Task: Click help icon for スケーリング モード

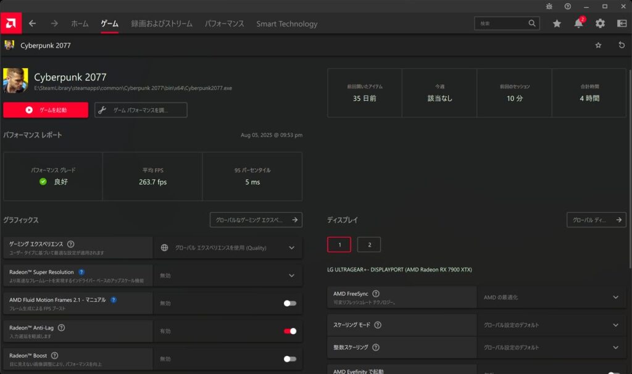Action: coord(378,325)
